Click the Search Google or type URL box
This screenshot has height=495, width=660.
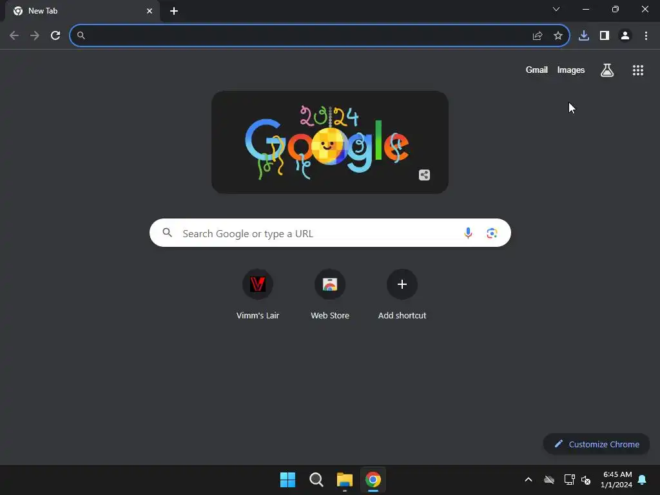click(x=330, y=233)
